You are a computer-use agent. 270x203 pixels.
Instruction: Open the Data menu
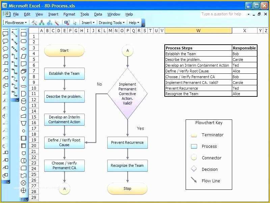pos(98,14)
